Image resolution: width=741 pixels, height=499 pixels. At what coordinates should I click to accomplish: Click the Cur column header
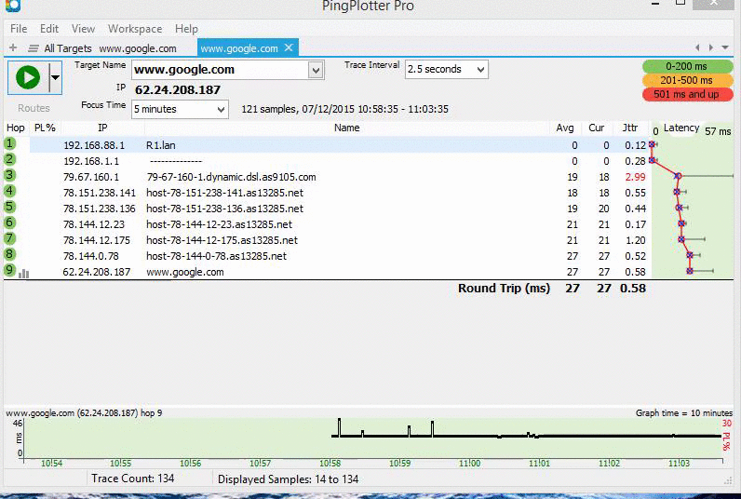point(597,128)
